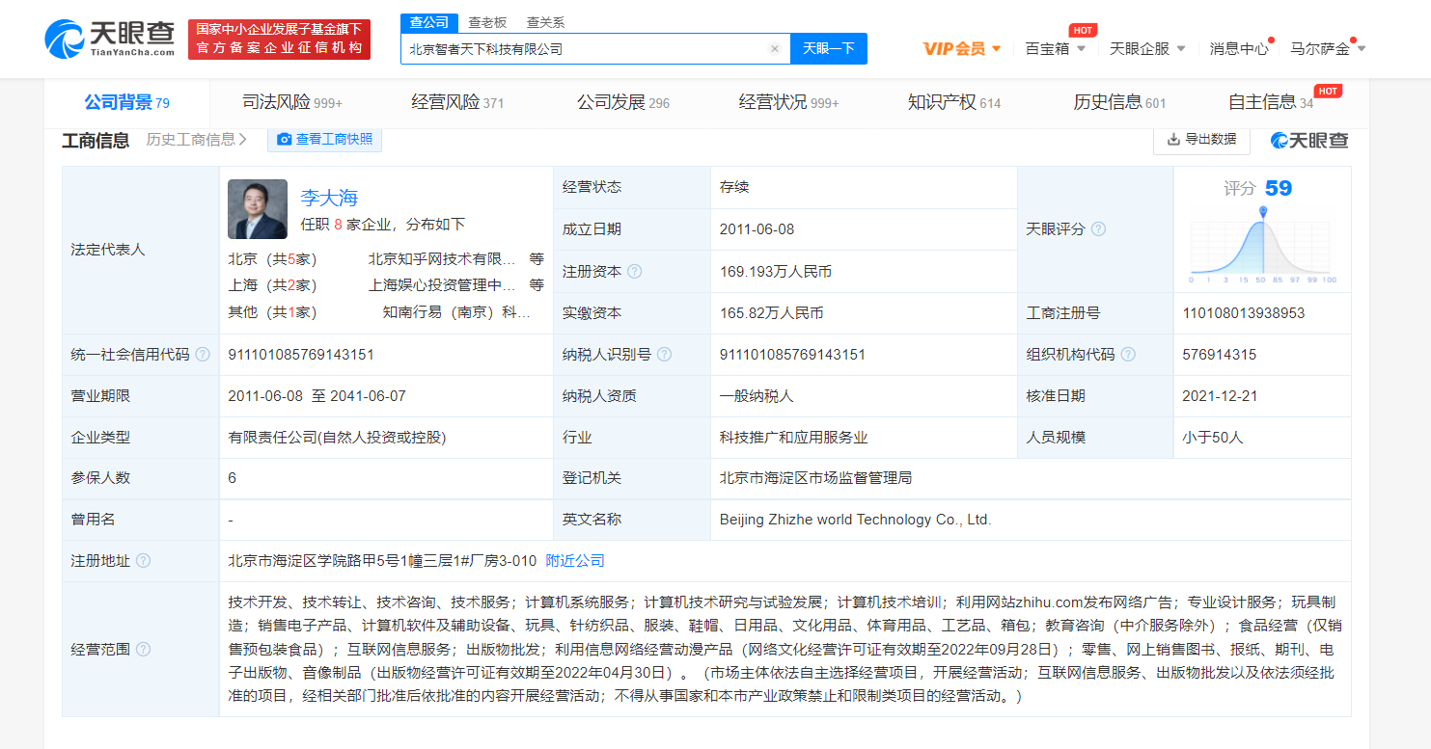Image resolution: width=1431 pixels, height=749 pixels.
Task: Click English name Beijing Zhizhe world Technology
Action: [855, 520]
